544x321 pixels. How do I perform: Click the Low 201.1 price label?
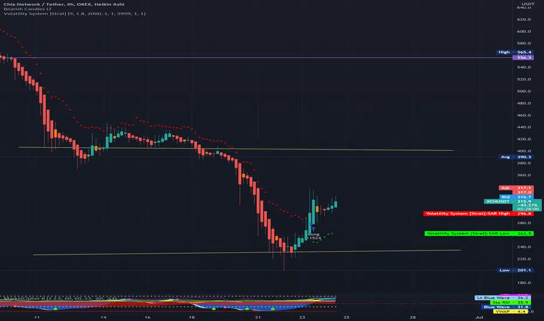(x=515, y=270)
